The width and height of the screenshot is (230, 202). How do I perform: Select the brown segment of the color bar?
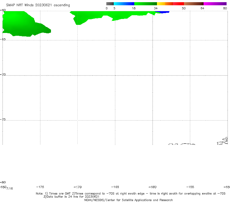(194, 4)
